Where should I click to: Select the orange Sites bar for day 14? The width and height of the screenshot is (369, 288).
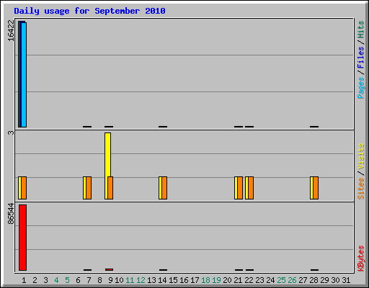[164, 188]
